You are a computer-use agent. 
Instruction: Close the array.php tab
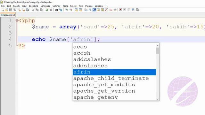(14, 15)
